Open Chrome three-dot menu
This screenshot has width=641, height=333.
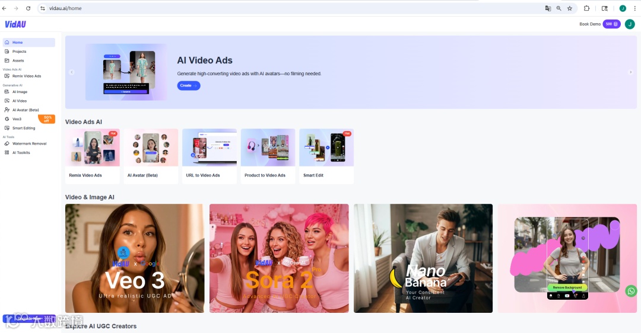click(x=634, y=8)
